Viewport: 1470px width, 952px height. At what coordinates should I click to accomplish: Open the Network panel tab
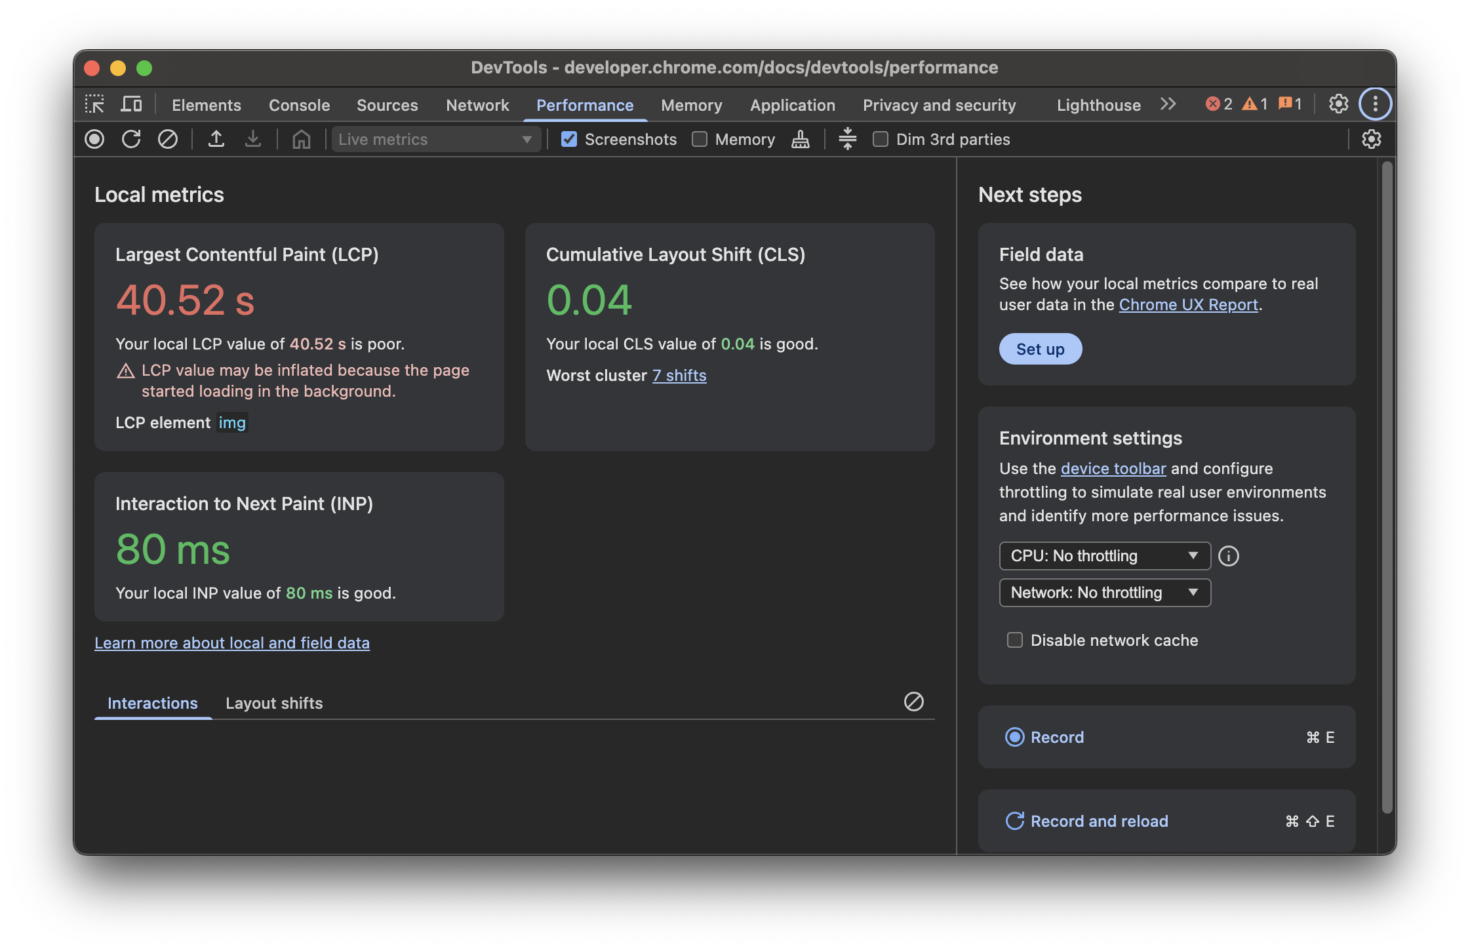coord(477,105)
